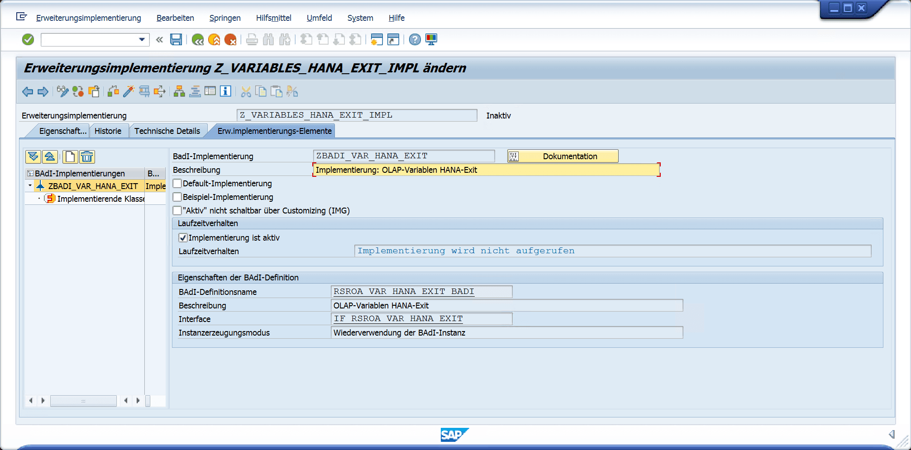This screenshot has width=911, height=450.
Task: Collapse all nodes icon in BAdI tree
Action: (50, 157)
